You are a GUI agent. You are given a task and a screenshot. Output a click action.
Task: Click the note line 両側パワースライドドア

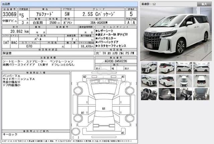click(39, 65)
